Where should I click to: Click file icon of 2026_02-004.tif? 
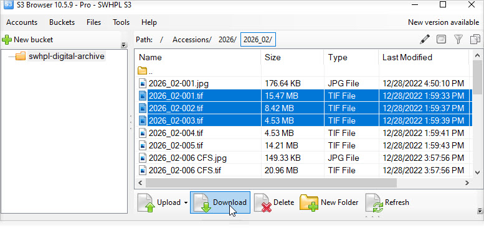coord(142,133)
